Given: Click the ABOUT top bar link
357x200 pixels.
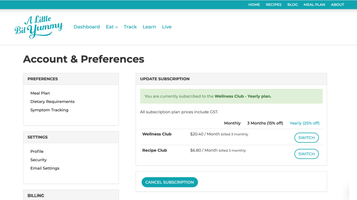Looking at the screenshot, I should click(337, 5).
